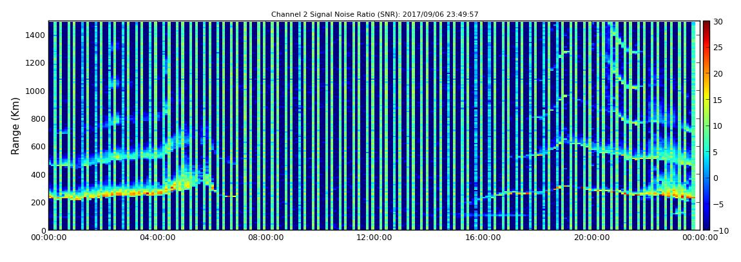This screenshot has height=262, width=741.
Task: Click the 1200 range tick label
Action: [36, 63]
